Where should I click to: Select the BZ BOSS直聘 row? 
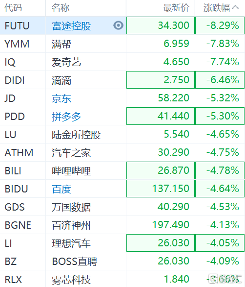(x=122, y=261)
